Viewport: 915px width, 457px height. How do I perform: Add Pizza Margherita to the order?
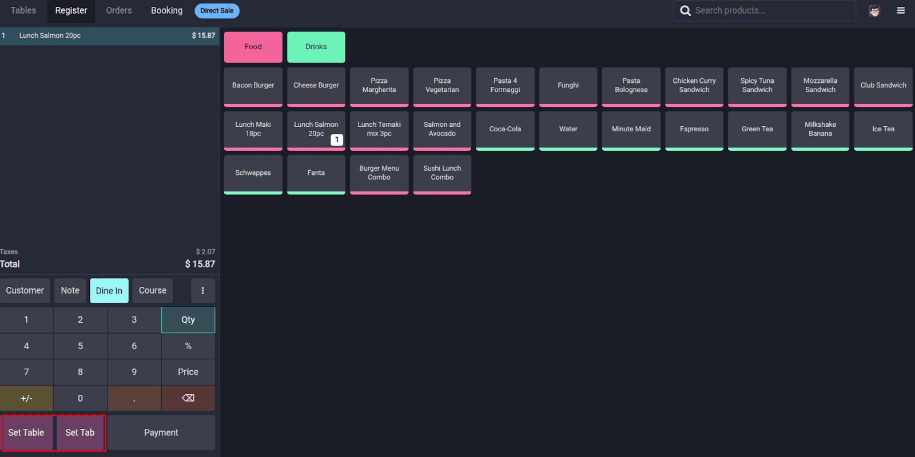click(379, 86)
